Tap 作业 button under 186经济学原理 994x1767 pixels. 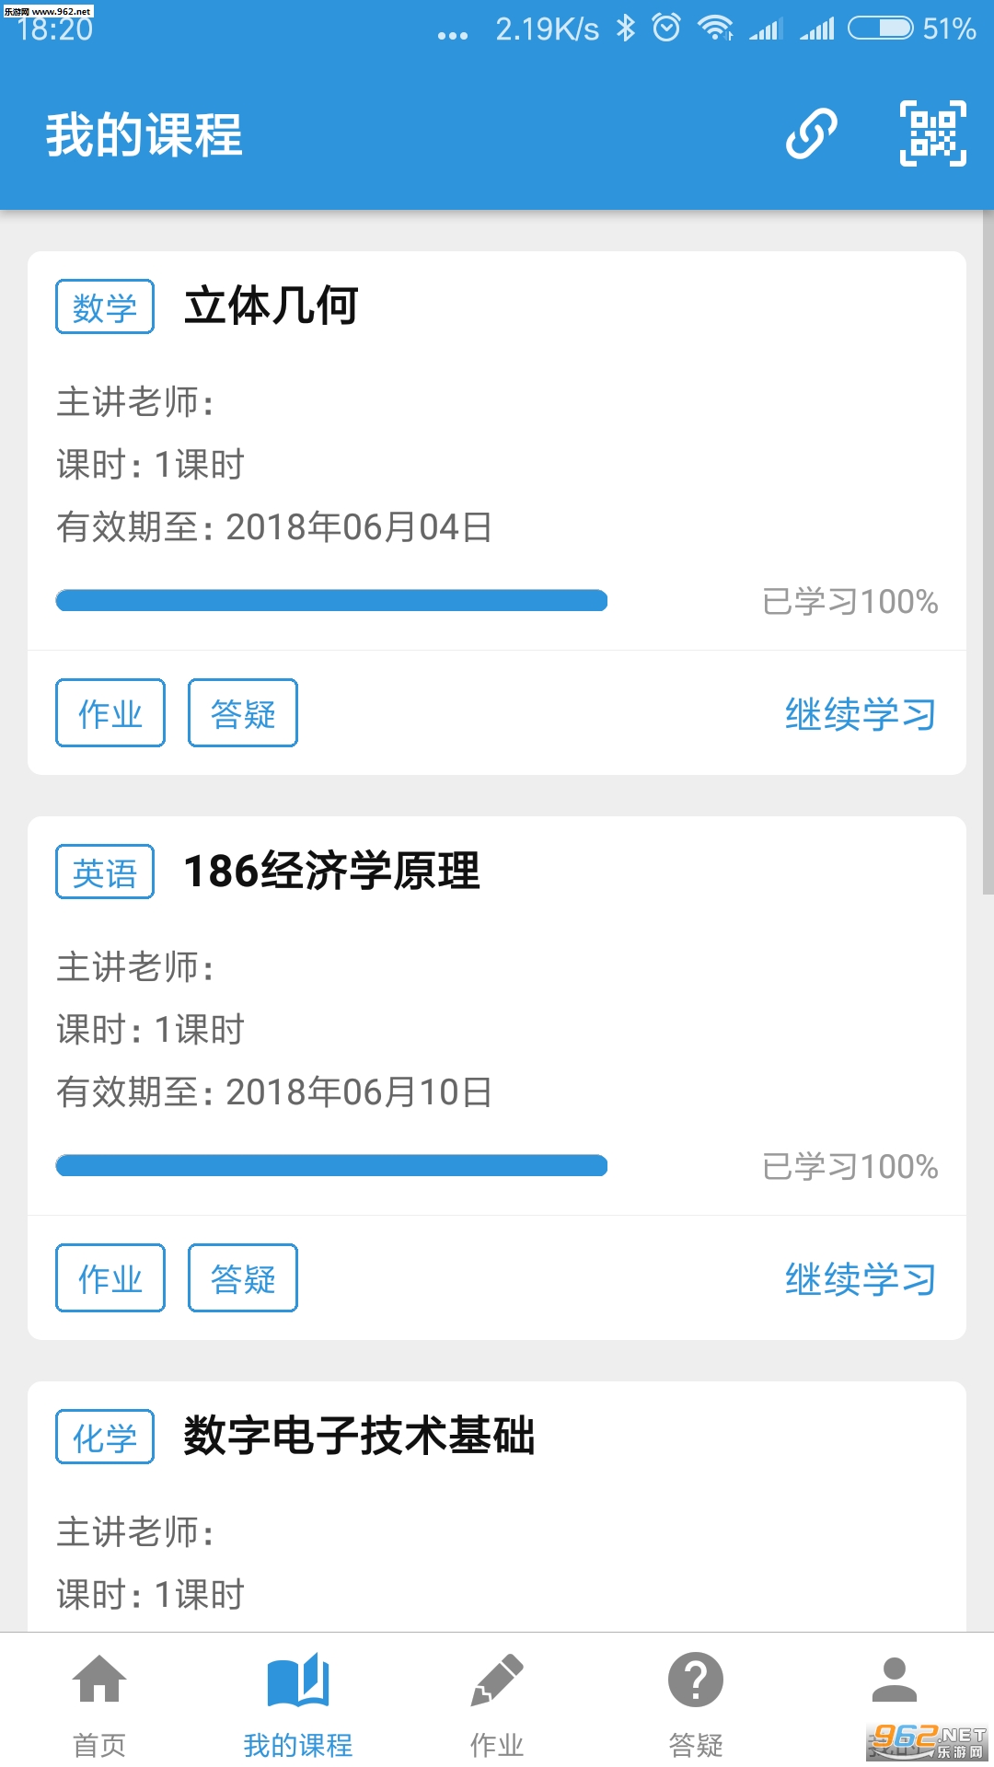(110, 1278)
